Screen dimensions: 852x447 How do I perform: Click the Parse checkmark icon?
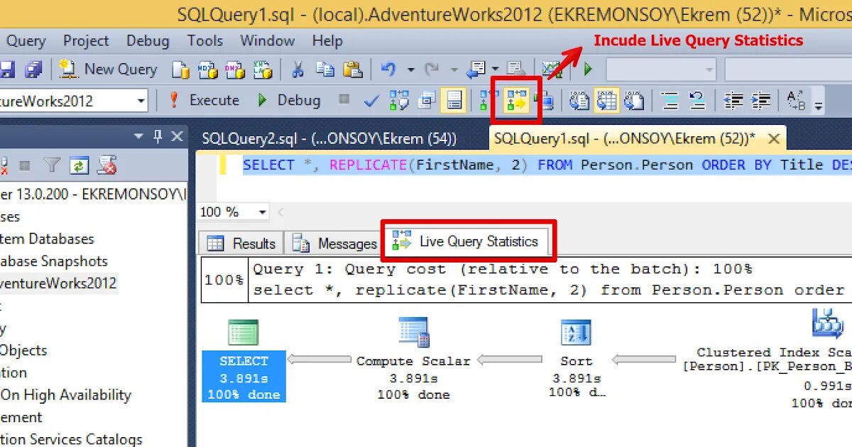click(x=371, y=101)
